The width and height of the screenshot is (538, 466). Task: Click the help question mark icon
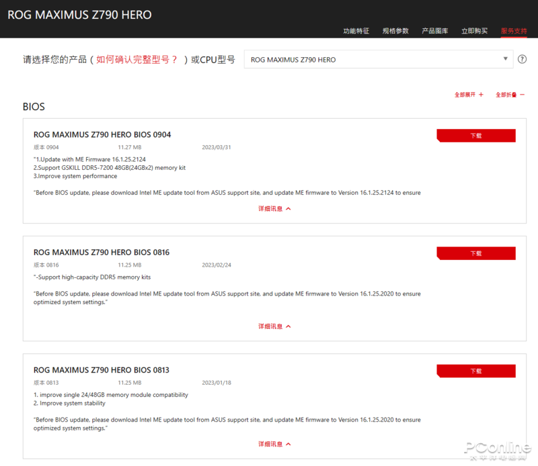[x=522, y=59]
